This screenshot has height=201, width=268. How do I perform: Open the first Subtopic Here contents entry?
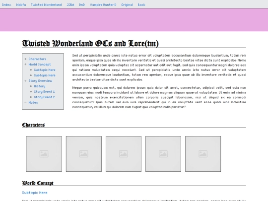45,70
